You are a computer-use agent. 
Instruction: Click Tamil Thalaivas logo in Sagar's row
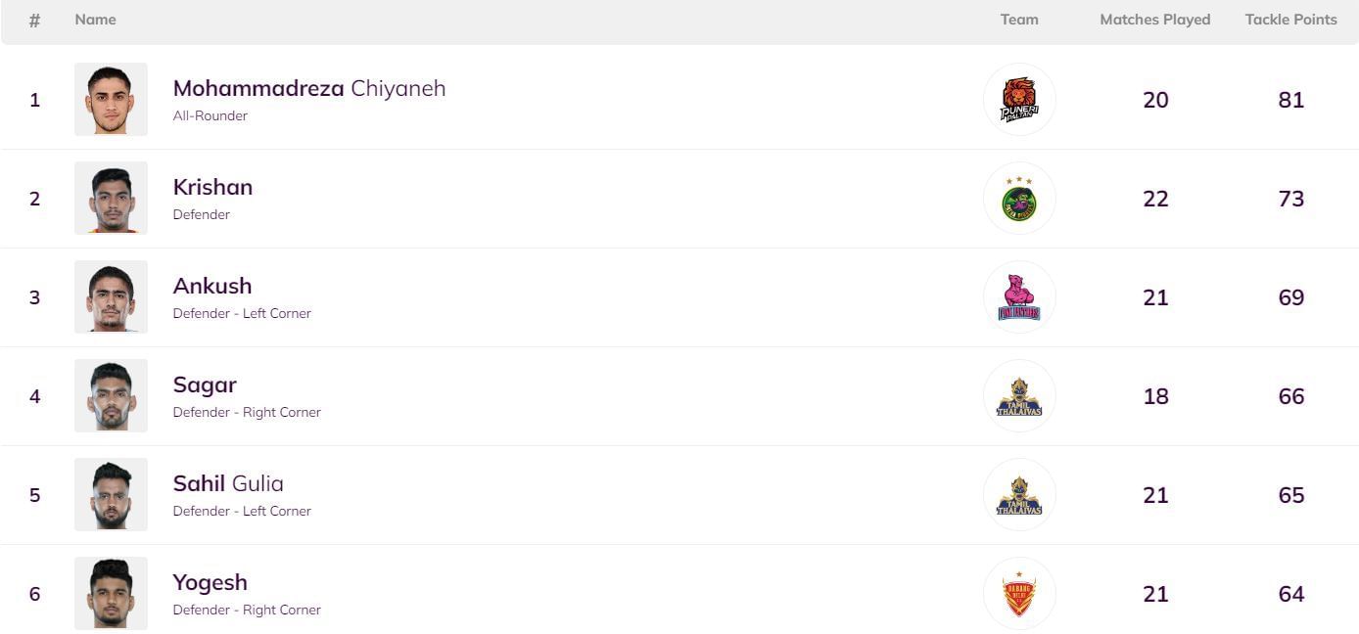pos(1019,396)
